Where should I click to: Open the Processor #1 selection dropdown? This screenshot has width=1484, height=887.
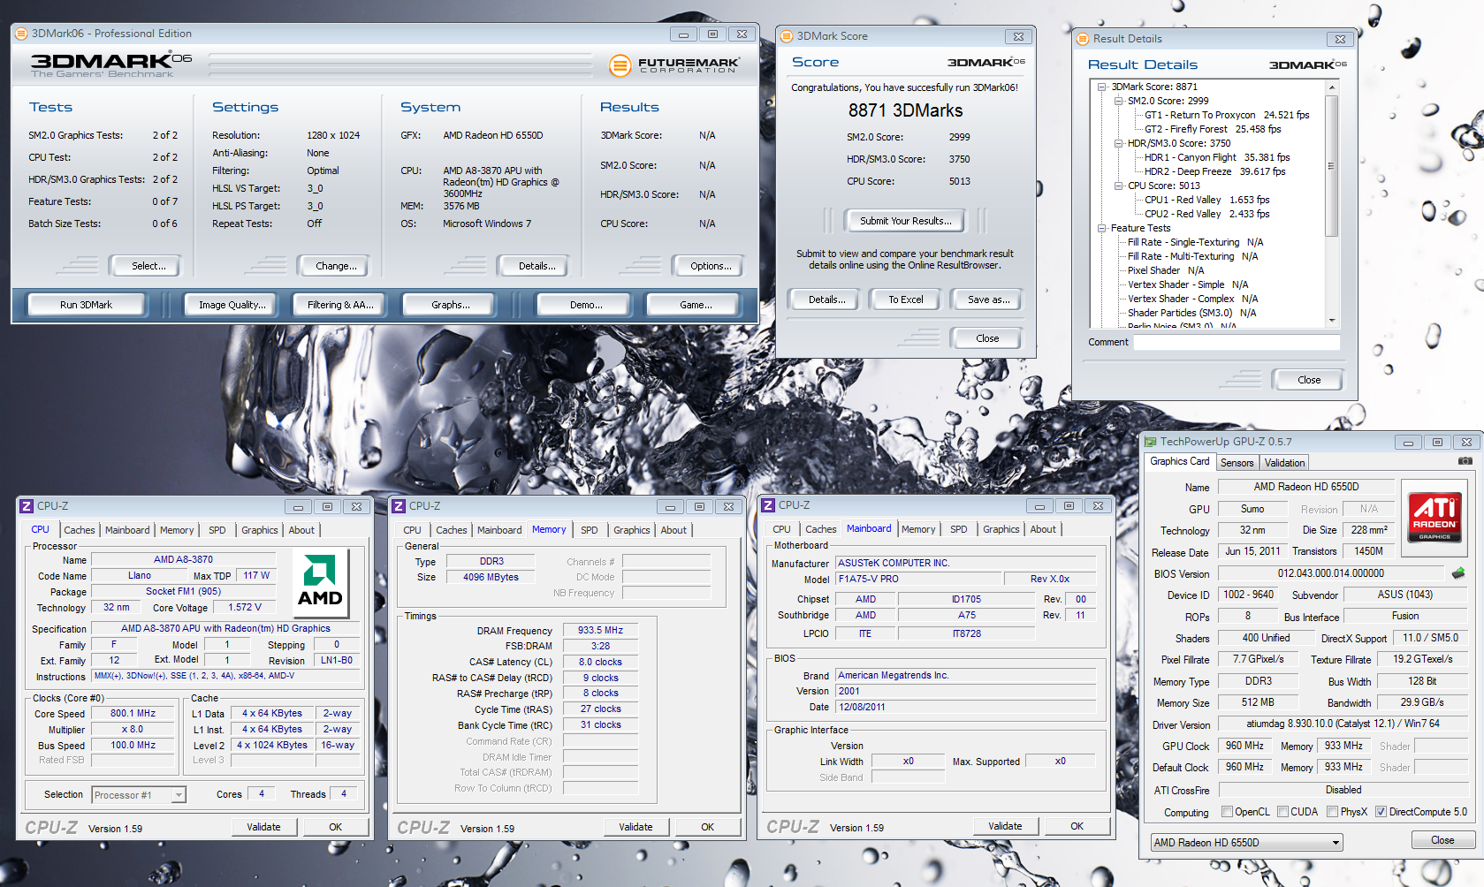[x=139, y=795]
